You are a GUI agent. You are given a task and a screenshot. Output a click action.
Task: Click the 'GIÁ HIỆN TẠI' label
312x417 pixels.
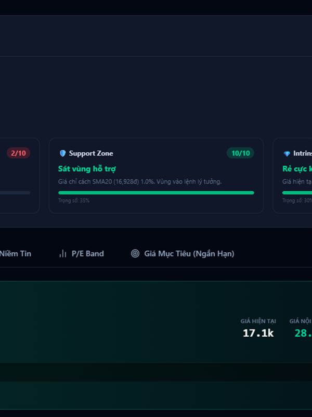click(x=258, y=321)
